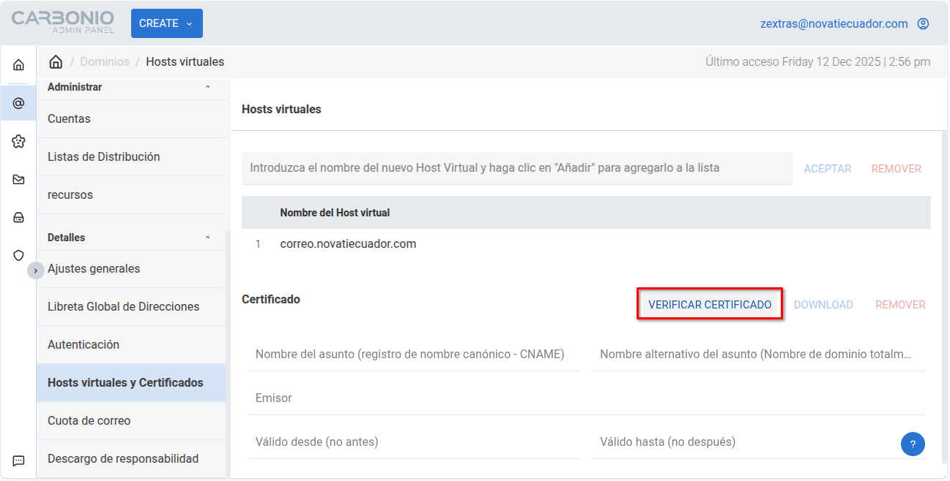Click the home icon in the breadcrumb
The width and height of the screenshot is (950, 481).
56,61
